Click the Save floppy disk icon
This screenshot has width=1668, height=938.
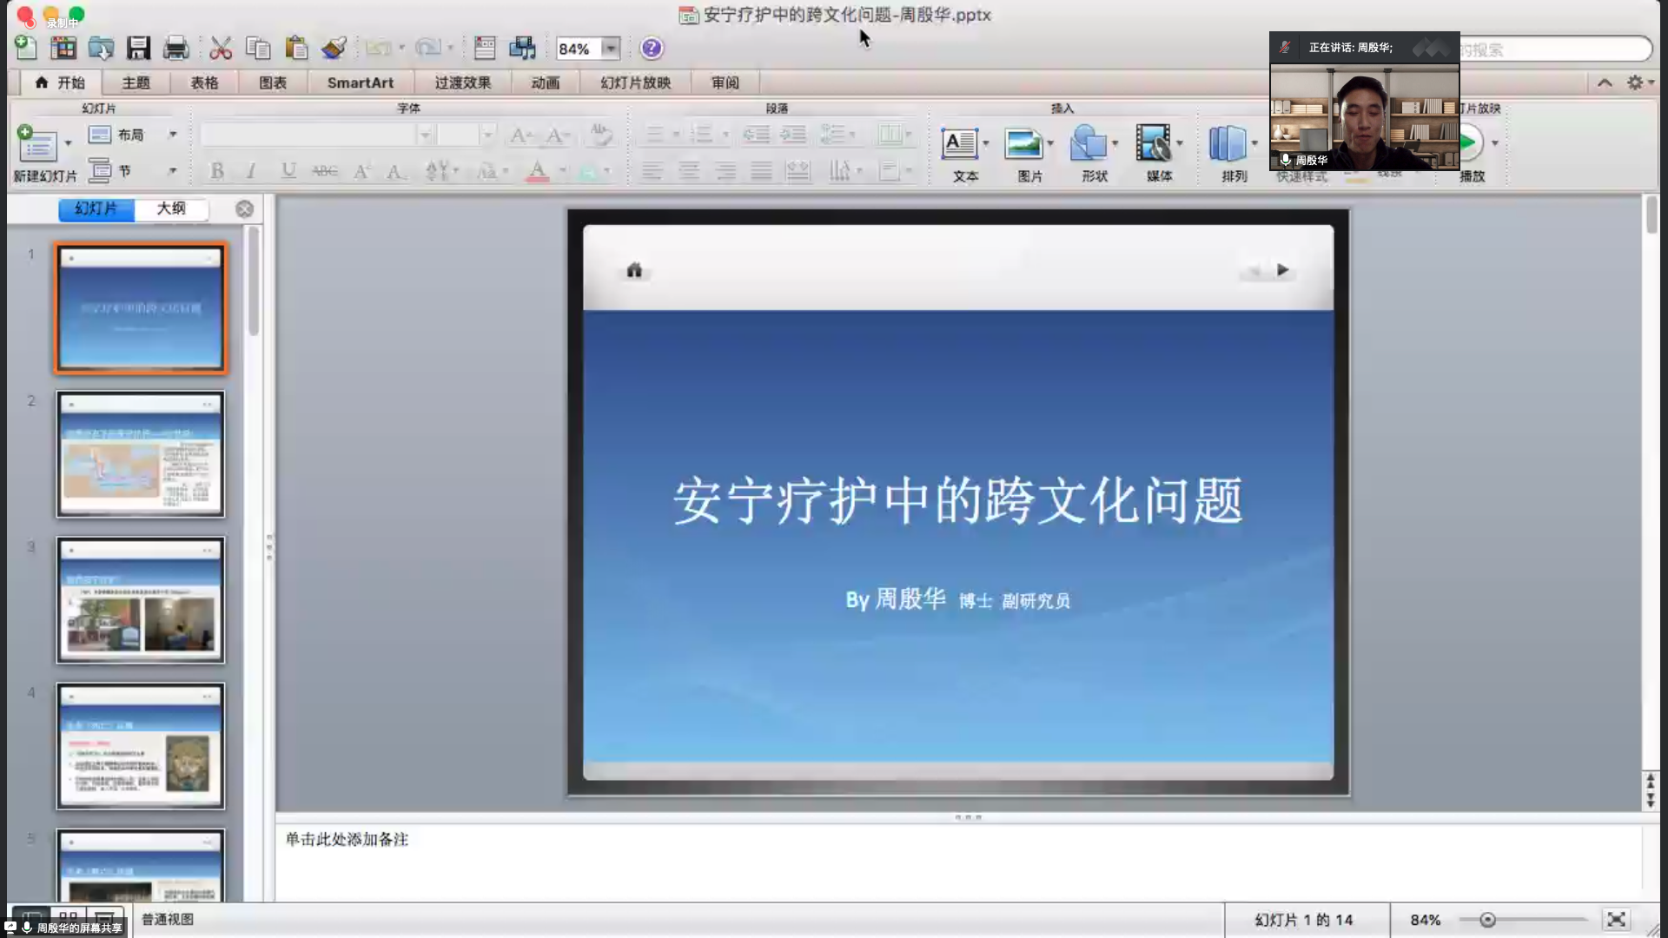[138, 48]
